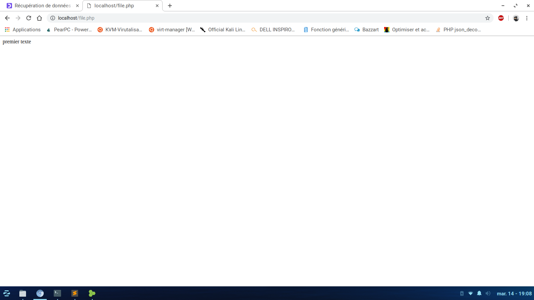Open Chrome's three-dot menu
Screen dimensions: 534x300
(x=527, y=18)
